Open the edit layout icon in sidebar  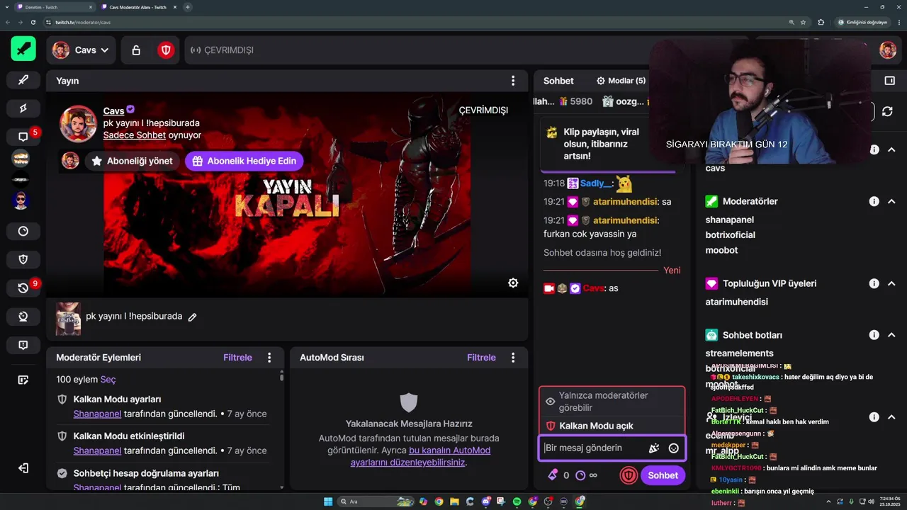tap(23, 380)
